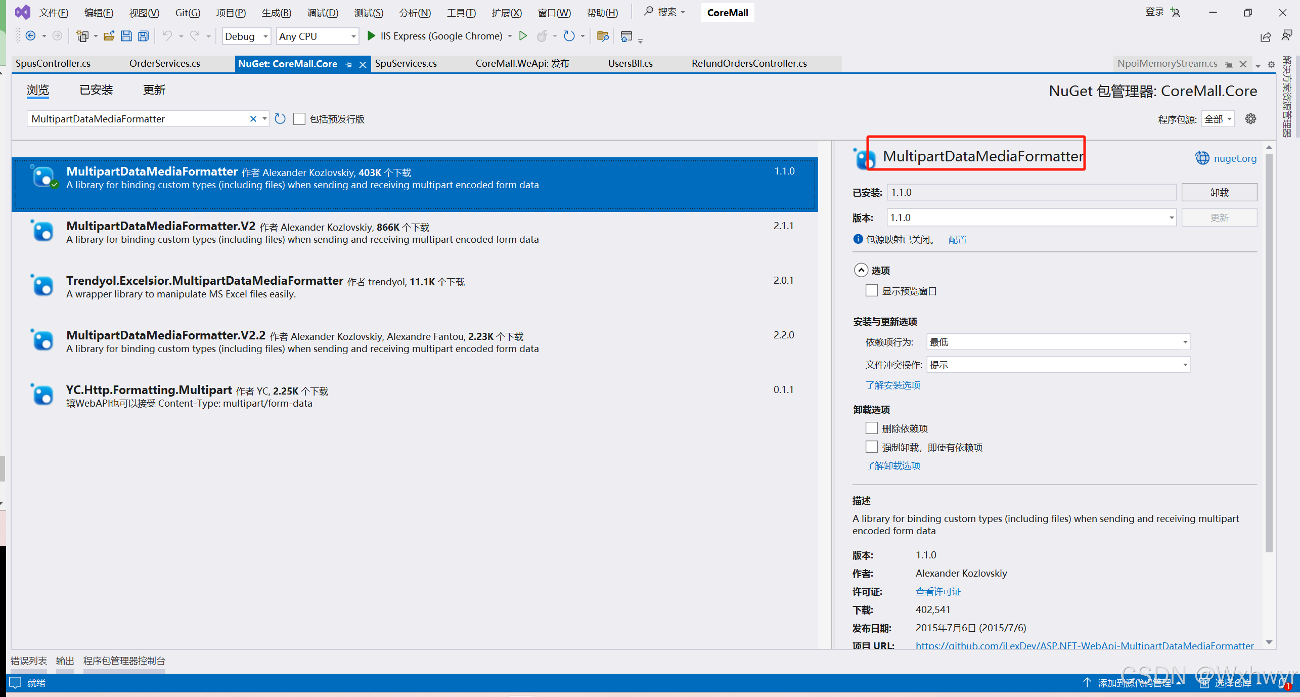Open the dependency behavior dropdown

1058,342
